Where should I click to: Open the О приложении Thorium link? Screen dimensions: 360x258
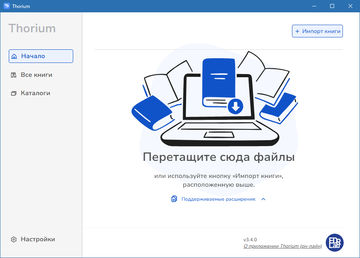(x=282, y=246)
